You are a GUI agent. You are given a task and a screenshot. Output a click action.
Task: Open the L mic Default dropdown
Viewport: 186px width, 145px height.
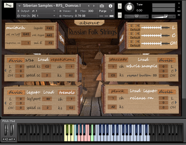pos(135,30)
